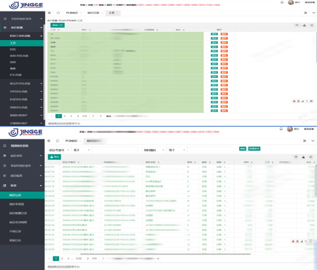Click the home icon left of the 工艺 tab bar
The image size is (317, 270).
click(x=58, y=13)
